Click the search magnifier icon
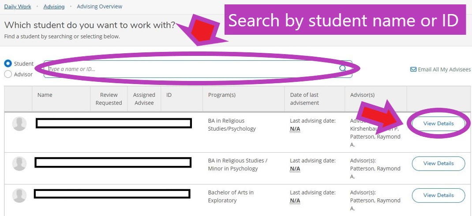Image resolution: width=472 pixels, height=216 pixels. point(343,69)
